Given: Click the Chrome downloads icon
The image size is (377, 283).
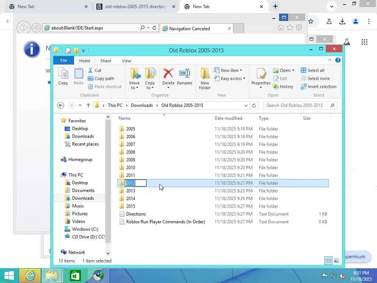Looking at the screenshot, I should (x=342, y=21).
